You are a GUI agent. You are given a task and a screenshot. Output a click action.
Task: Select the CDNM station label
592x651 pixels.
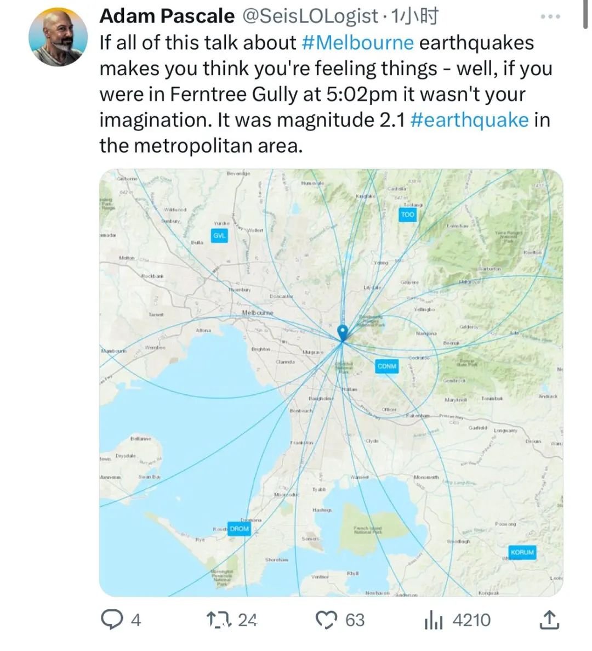(x=386, y=366)
